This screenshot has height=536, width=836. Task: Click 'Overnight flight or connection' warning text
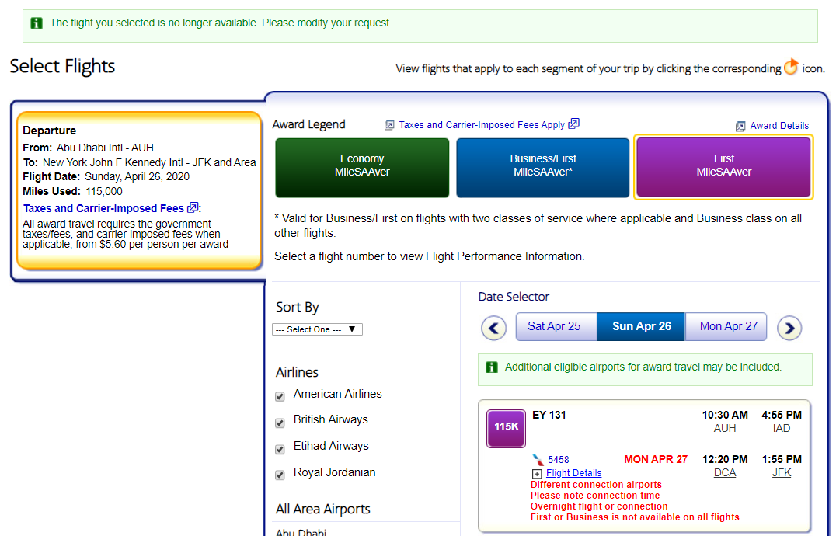point(599,506)
